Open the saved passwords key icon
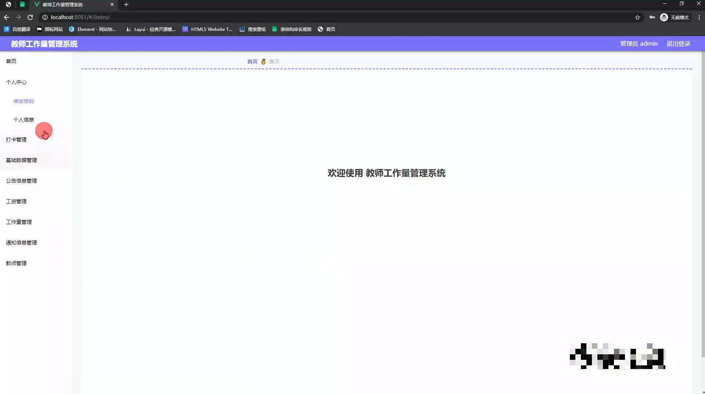The height and width of the screenshot is (394, 705). pyautogui.click(x=652, y=17)
